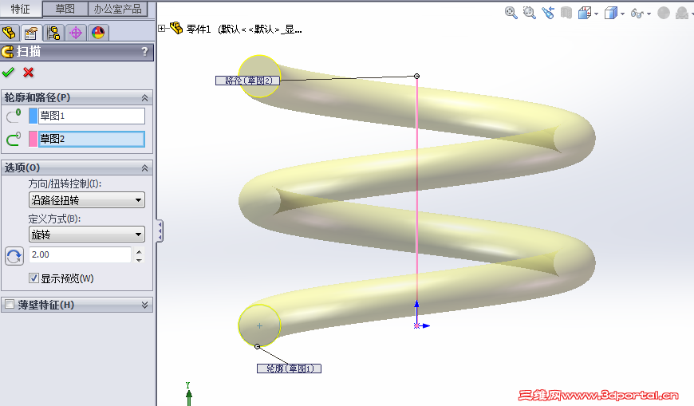Click the path selection icon beside 草图2
Image resolution: width=694 pixels, height=406 pixels.
click(14, 139)
